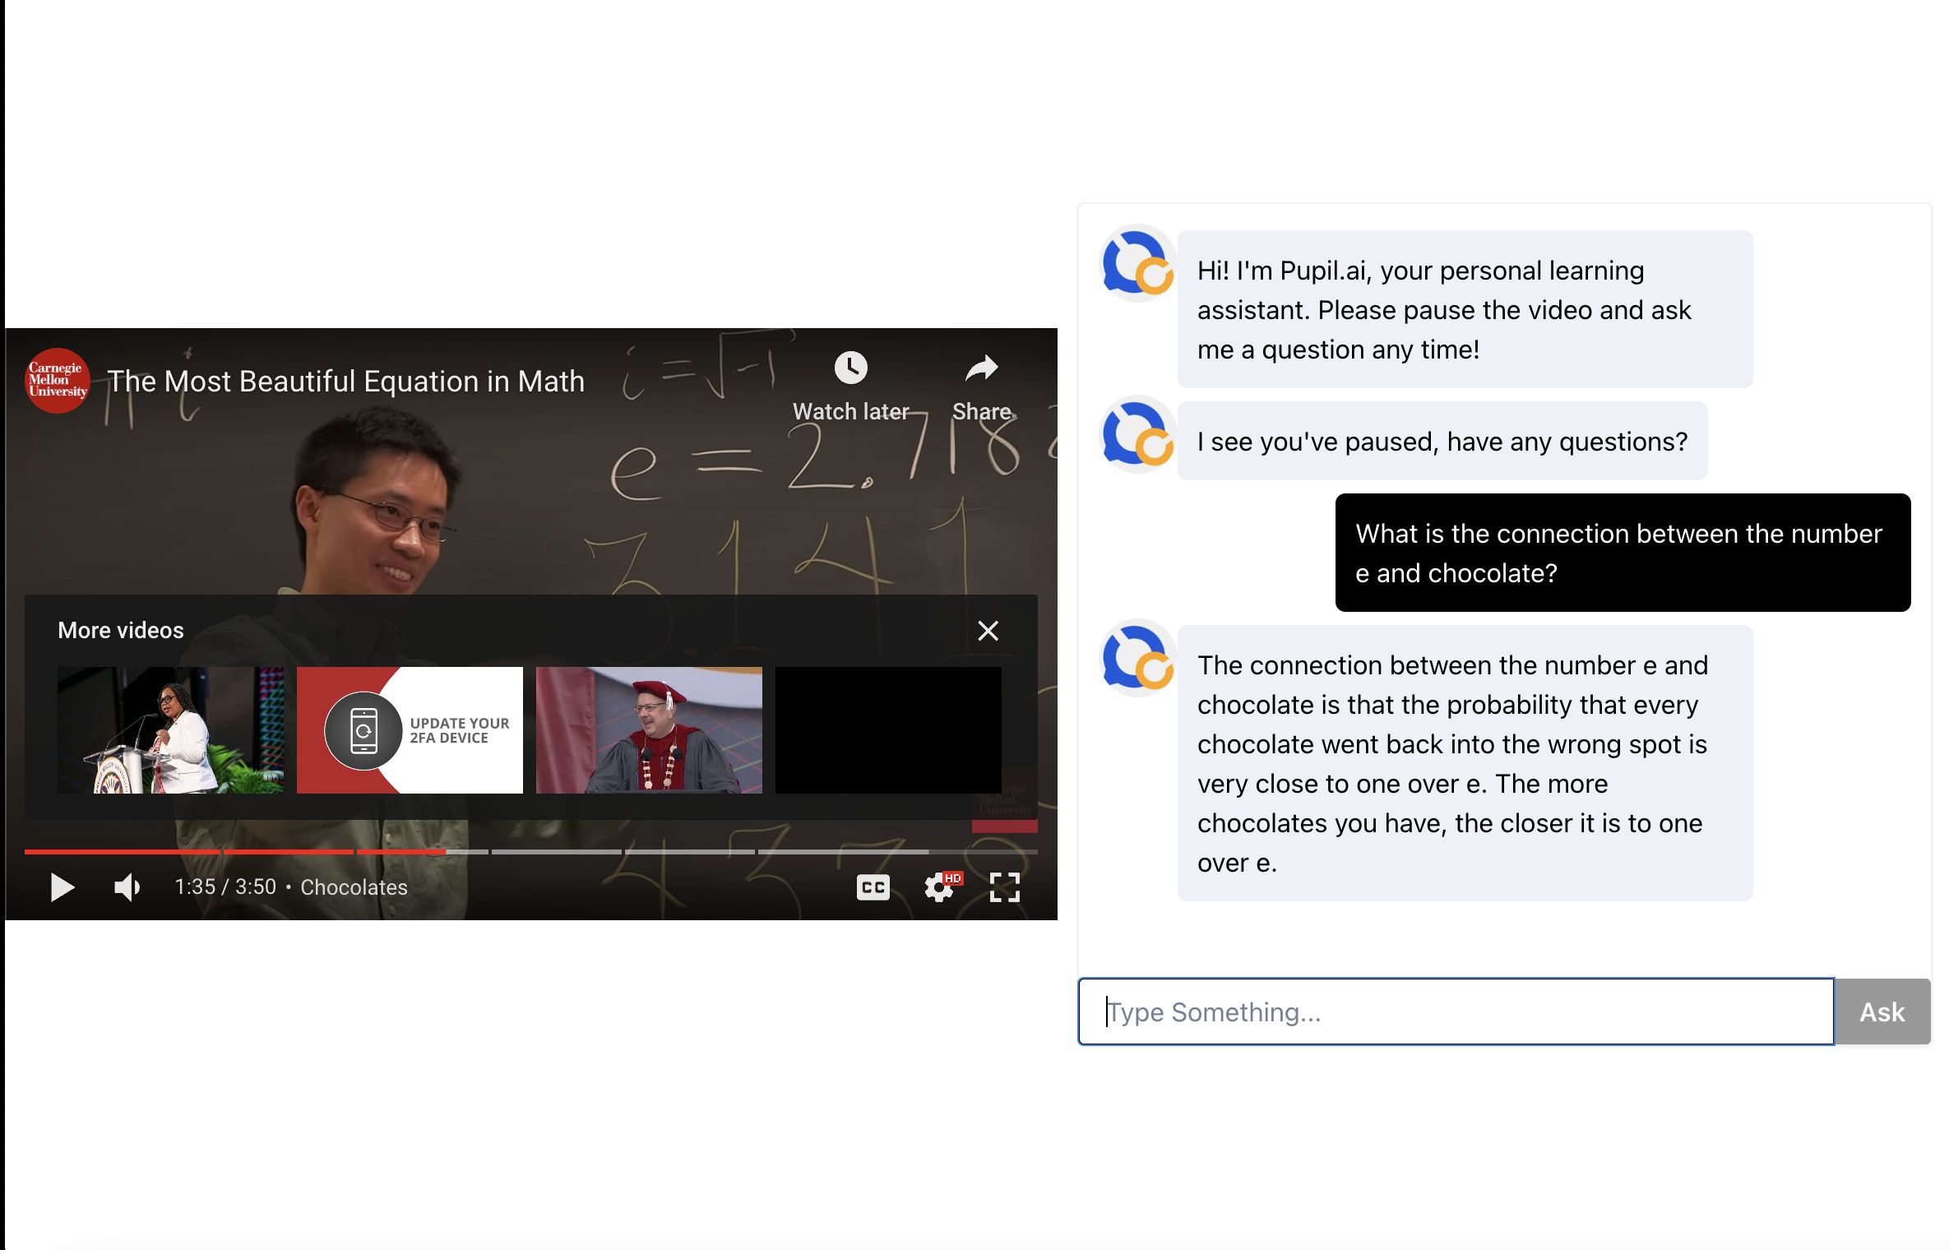The height and width of the screenshot is (1250, 1949).
Task: Click the Pupil.ai avatar beside greeting message
Action: click(1137, 263)
